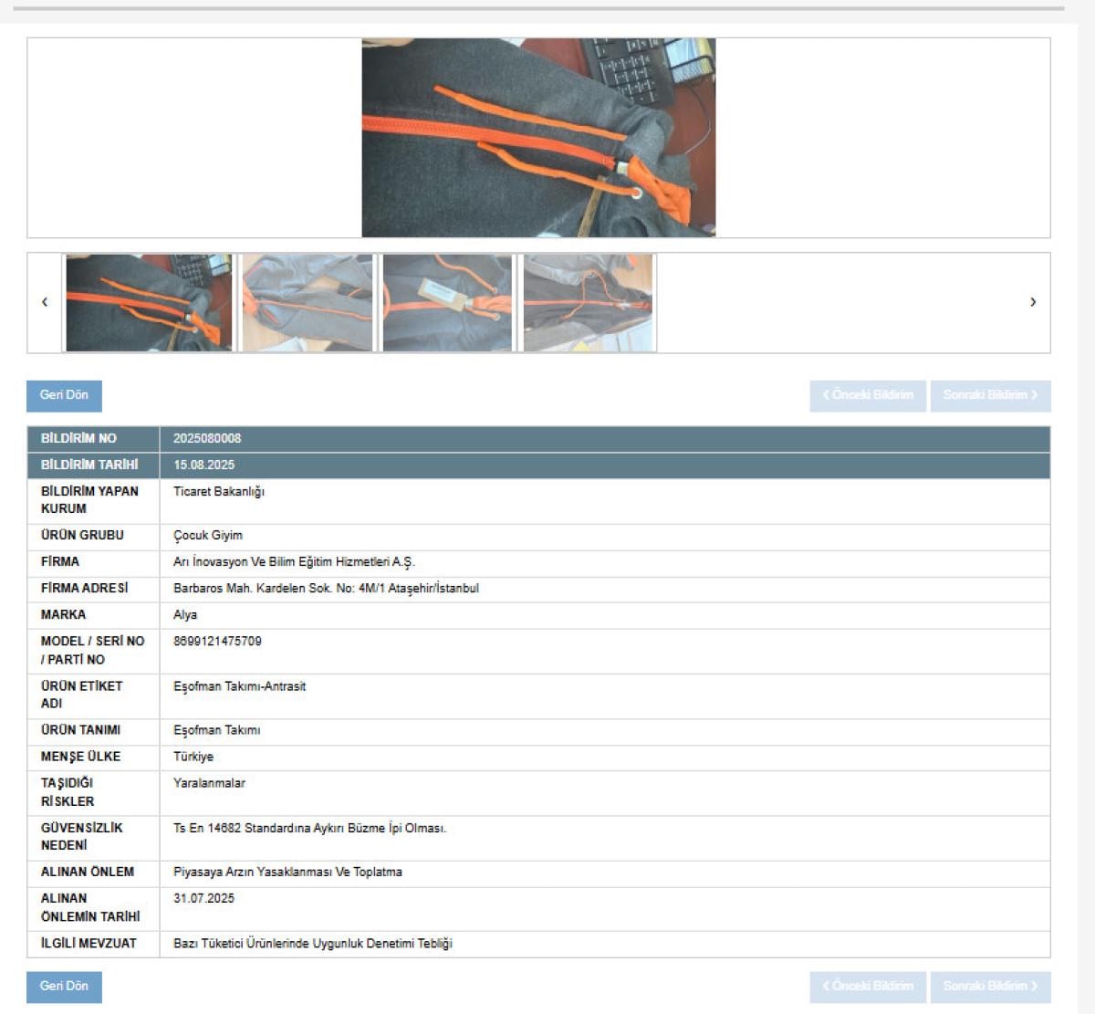Go to top Sonraki Bildirim
1095x1014 pixels.
(x=990, y=396)
